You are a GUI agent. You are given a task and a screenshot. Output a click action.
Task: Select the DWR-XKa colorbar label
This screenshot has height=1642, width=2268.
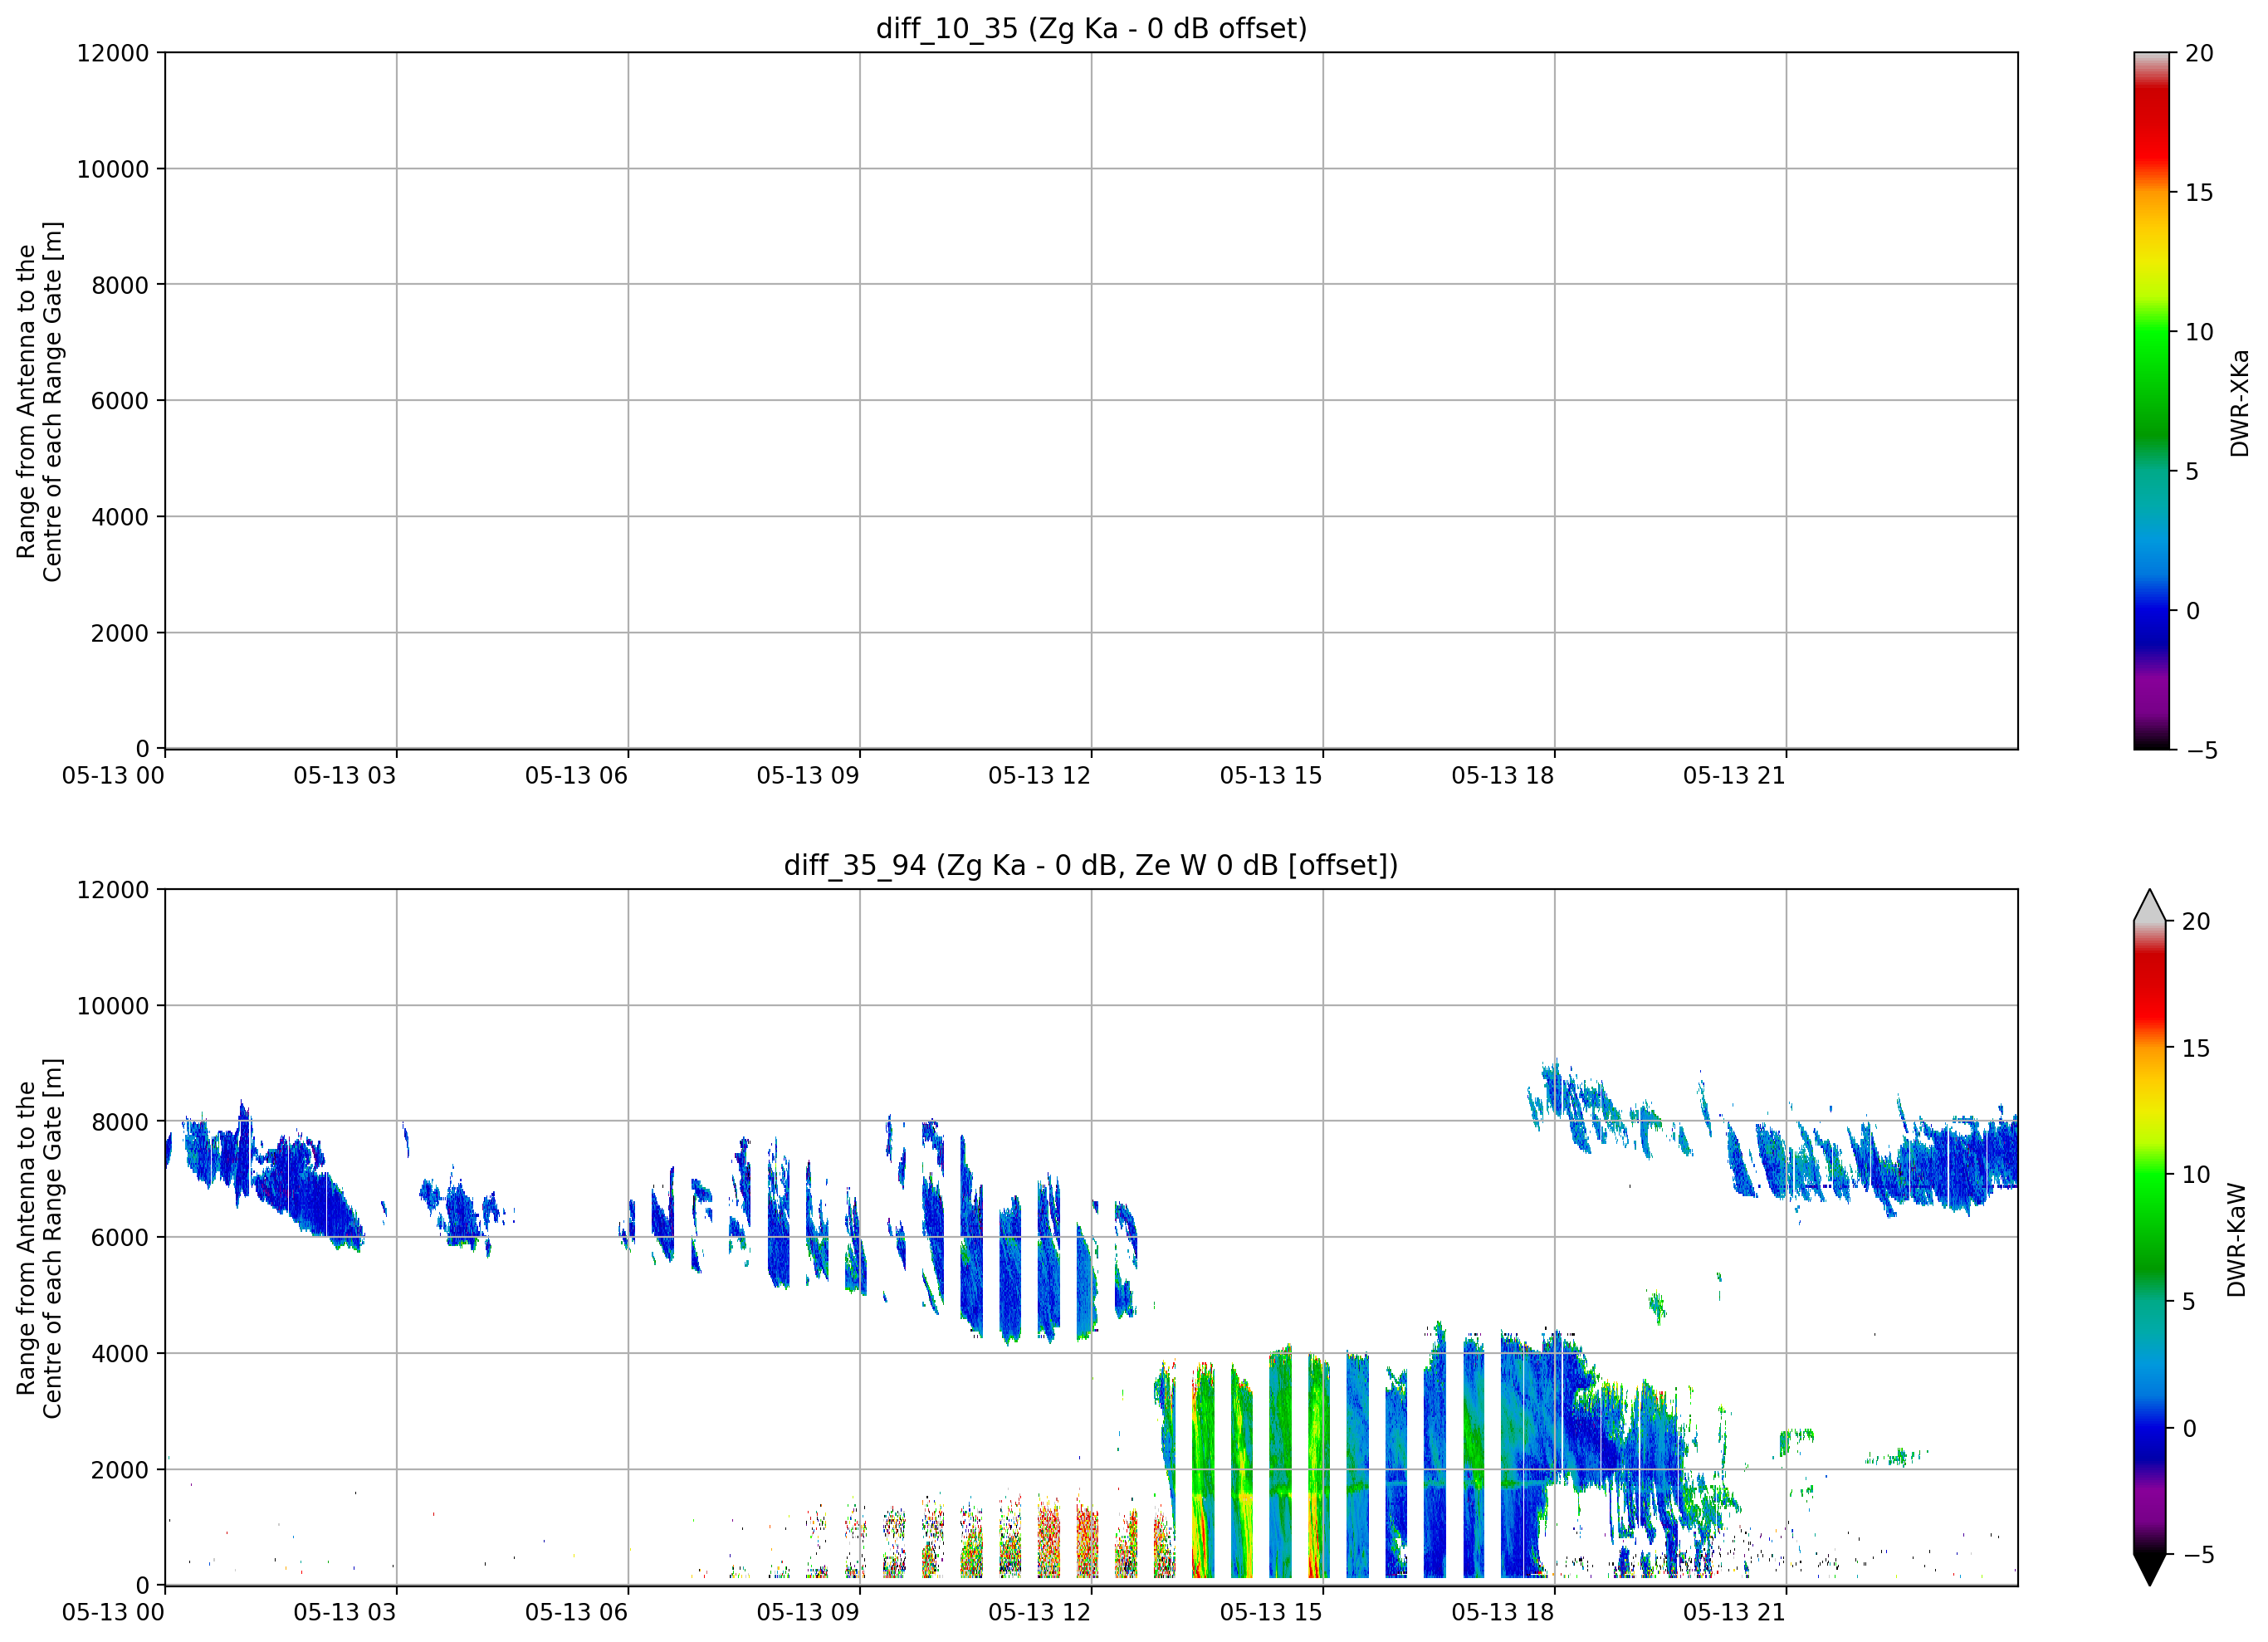tap(2239, 402)
